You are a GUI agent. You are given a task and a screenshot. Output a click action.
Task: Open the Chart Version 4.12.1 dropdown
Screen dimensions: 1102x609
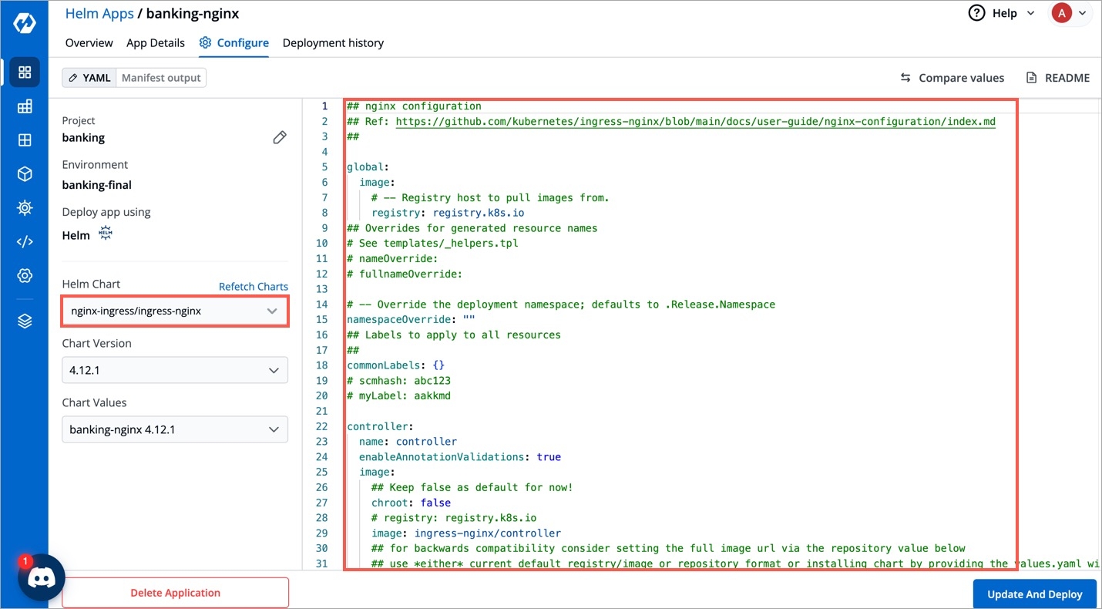175,370
